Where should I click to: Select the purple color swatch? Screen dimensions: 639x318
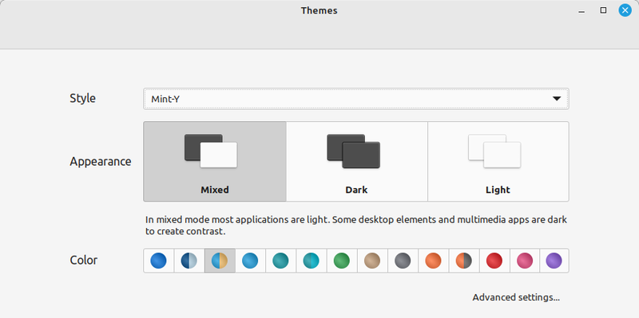pos(554,261)
